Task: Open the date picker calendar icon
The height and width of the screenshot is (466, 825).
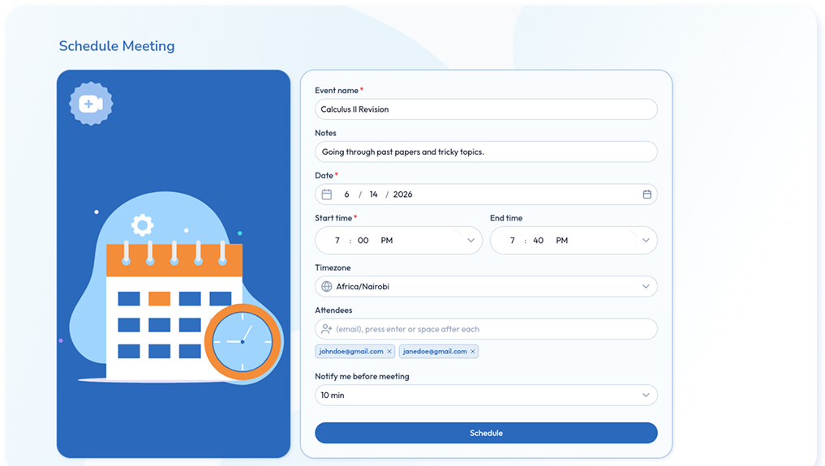Action: point(647,195)
